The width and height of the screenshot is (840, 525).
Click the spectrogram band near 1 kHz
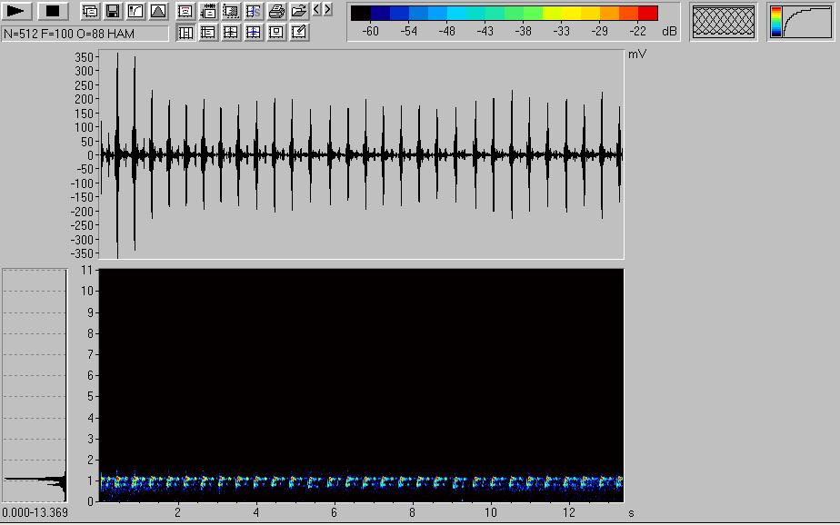coord(364,480)
